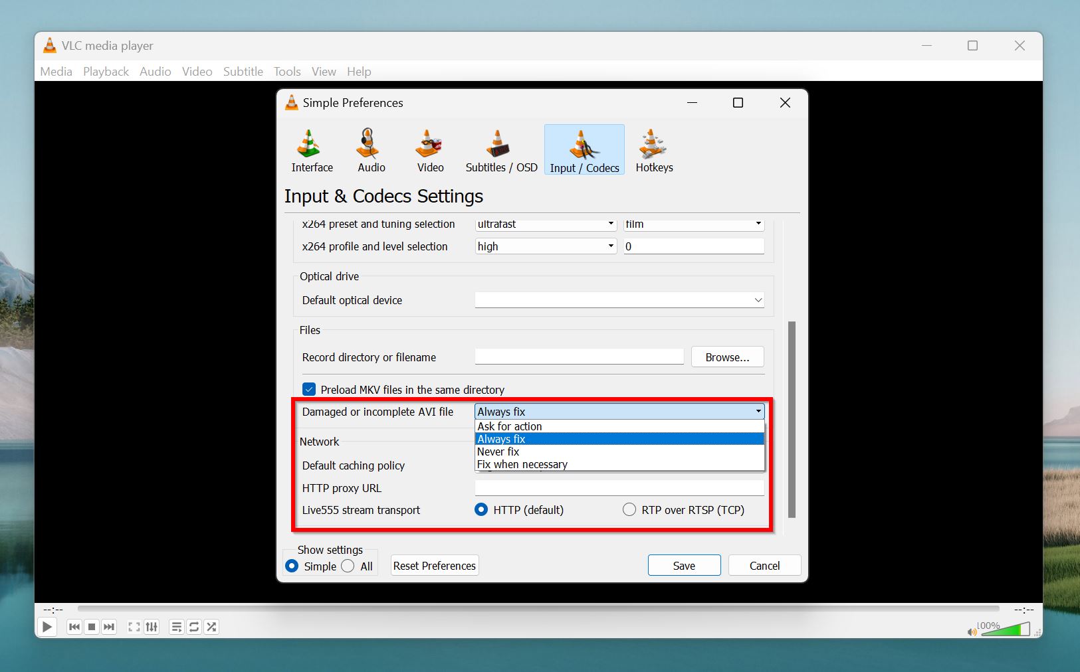Image resolution: width=1080 pixels, height=672 pixels.
Task: Click the cone icon in Simple Preferences title bar
Action: (292, 103)
